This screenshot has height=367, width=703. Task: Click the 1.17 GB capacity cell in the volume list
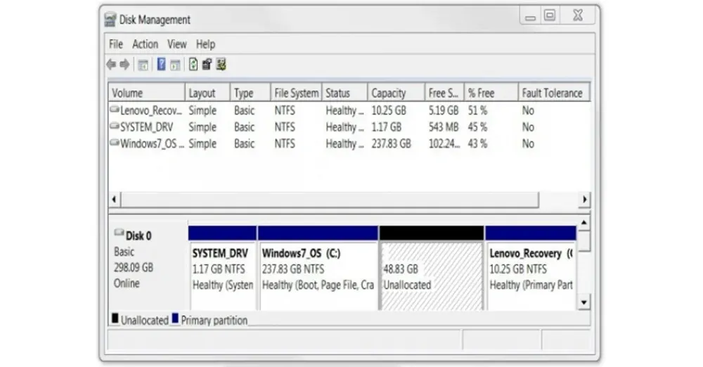tap(386, 127)
